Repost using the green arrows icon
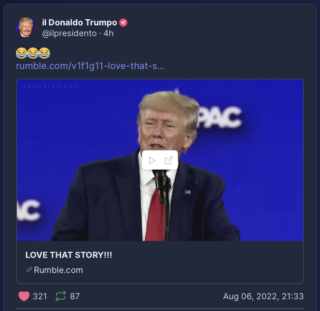320x311 pixels. [61, 296]
